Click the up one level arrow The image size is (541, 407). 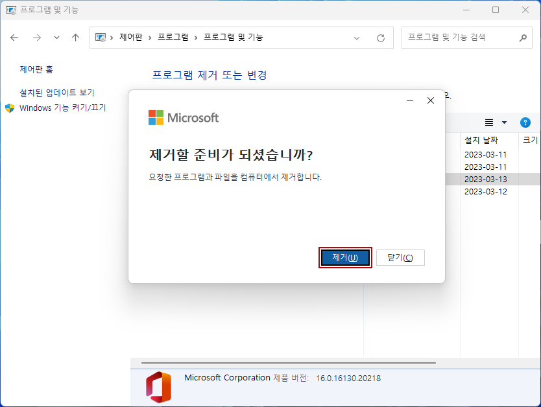75,38
